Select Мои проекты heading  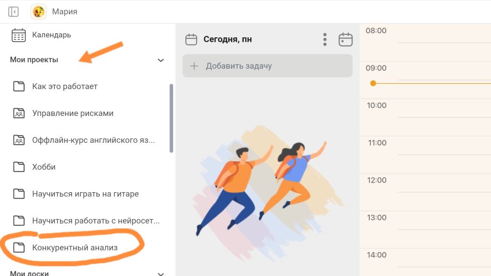pos(34,59)
